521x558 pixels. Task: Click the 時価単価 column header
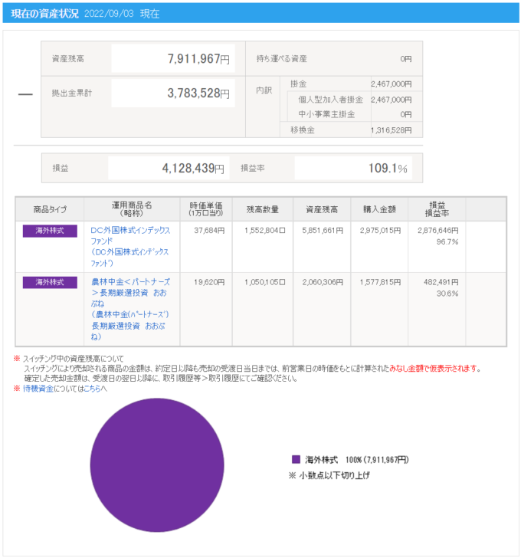coord(206,209)
